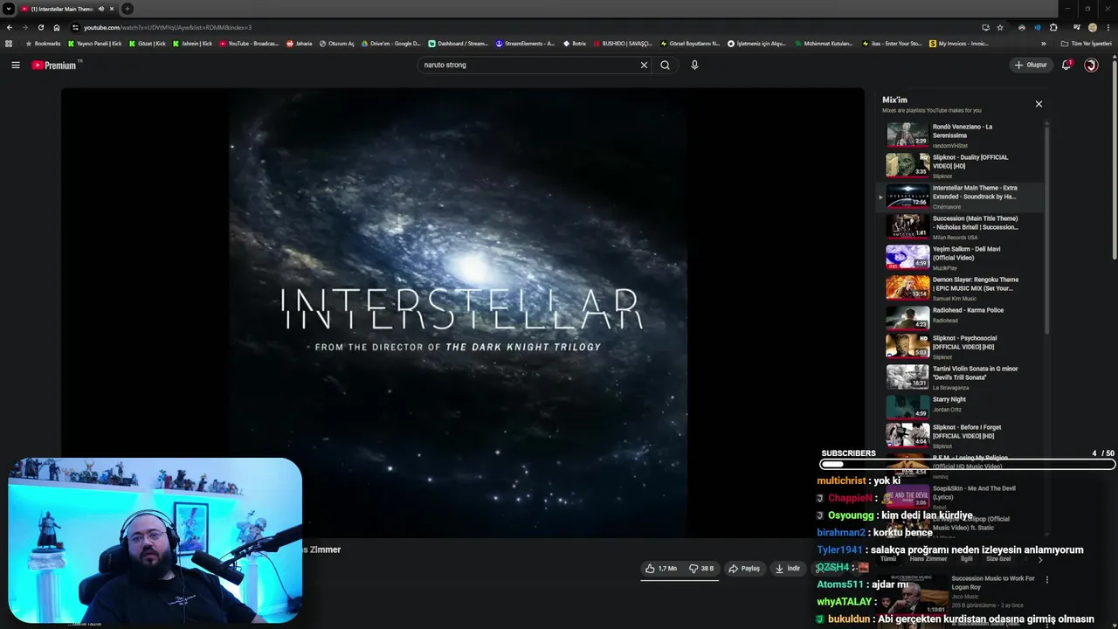Run search with magnifier button
1118x629 pixels.
[x=665, y=65]
